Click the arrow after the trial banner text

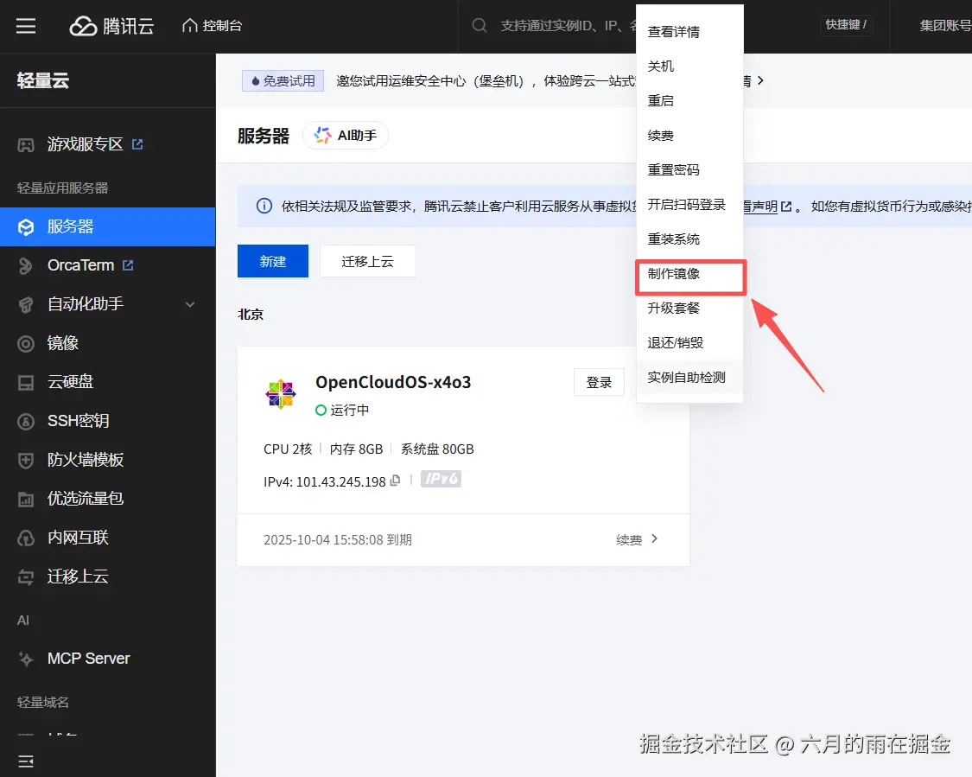click(760, 80)
